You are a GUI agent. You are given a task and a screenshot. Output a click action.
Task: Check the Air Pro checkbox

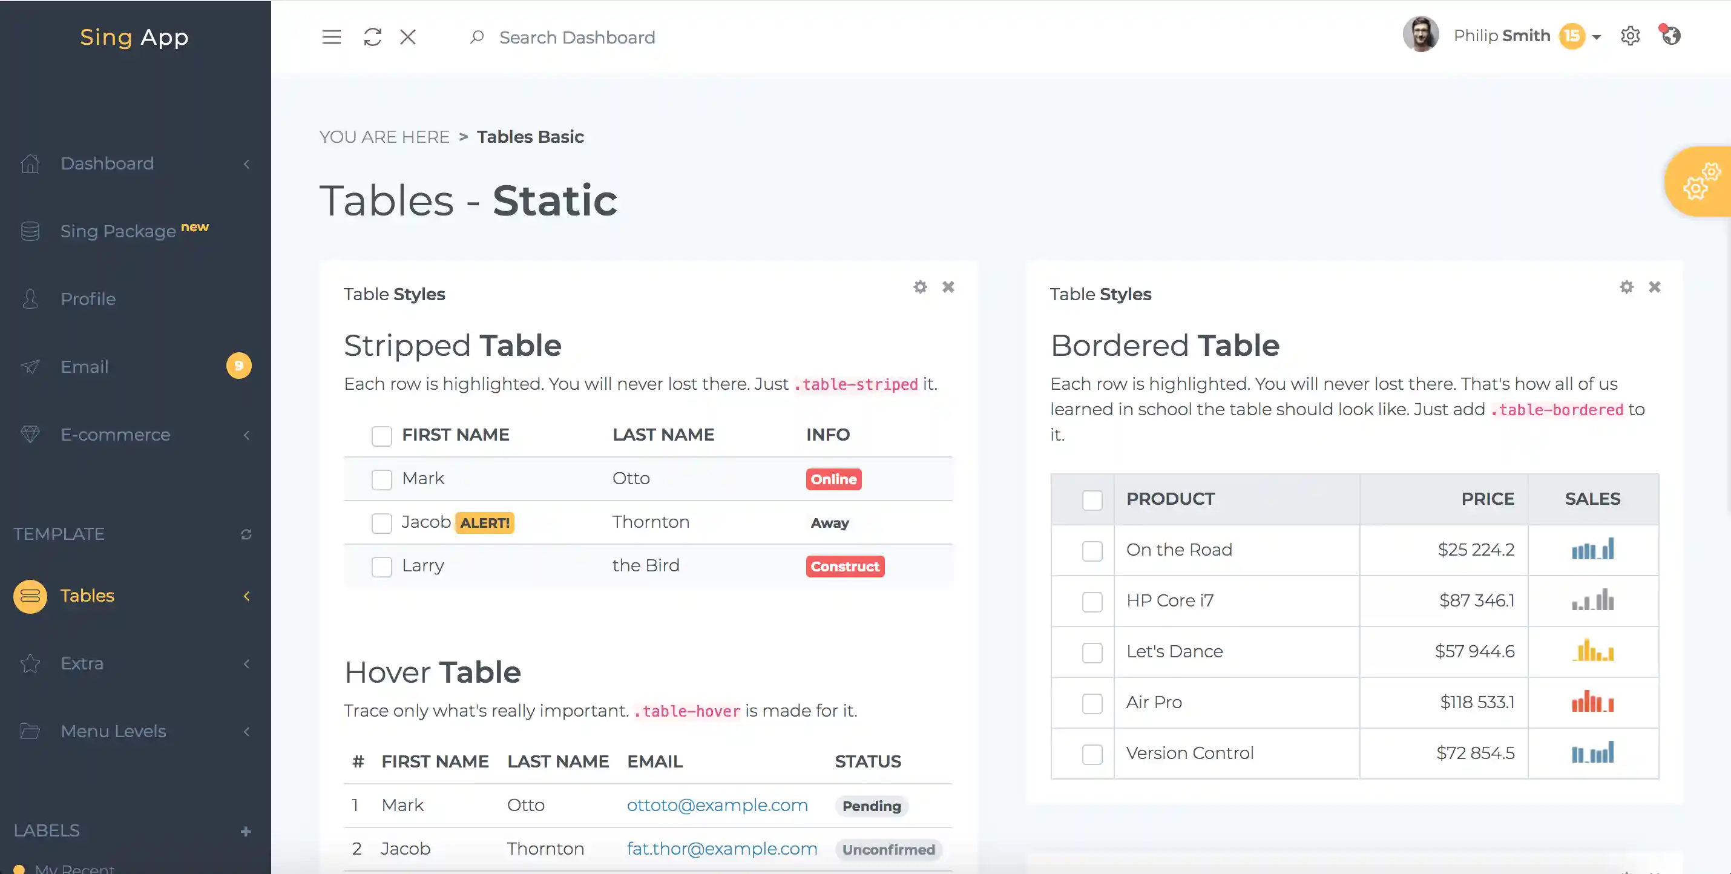[x=1092, y=703]
